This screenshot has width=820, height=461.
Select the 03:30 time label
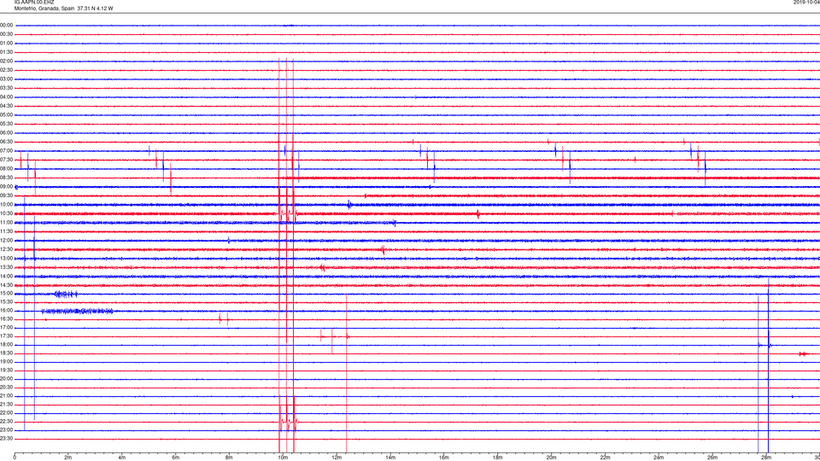(6, 88)
